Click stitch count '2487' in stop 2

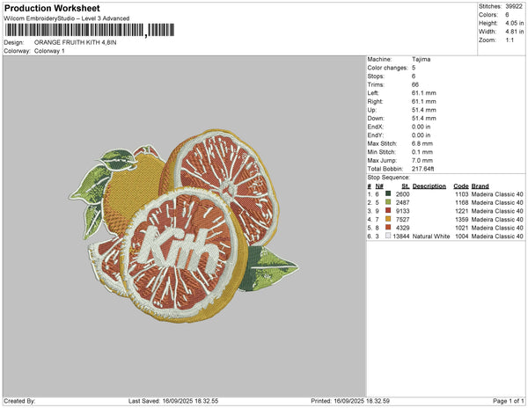(402, 202)
